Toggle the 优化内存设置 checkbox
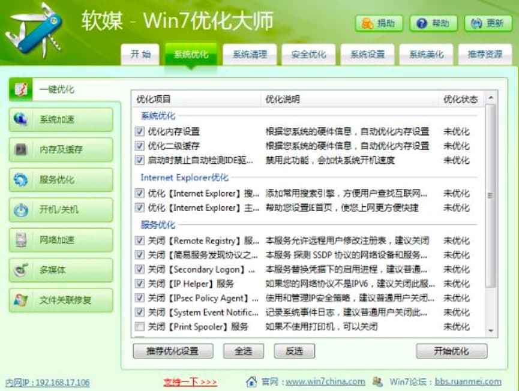 [139, 131]
